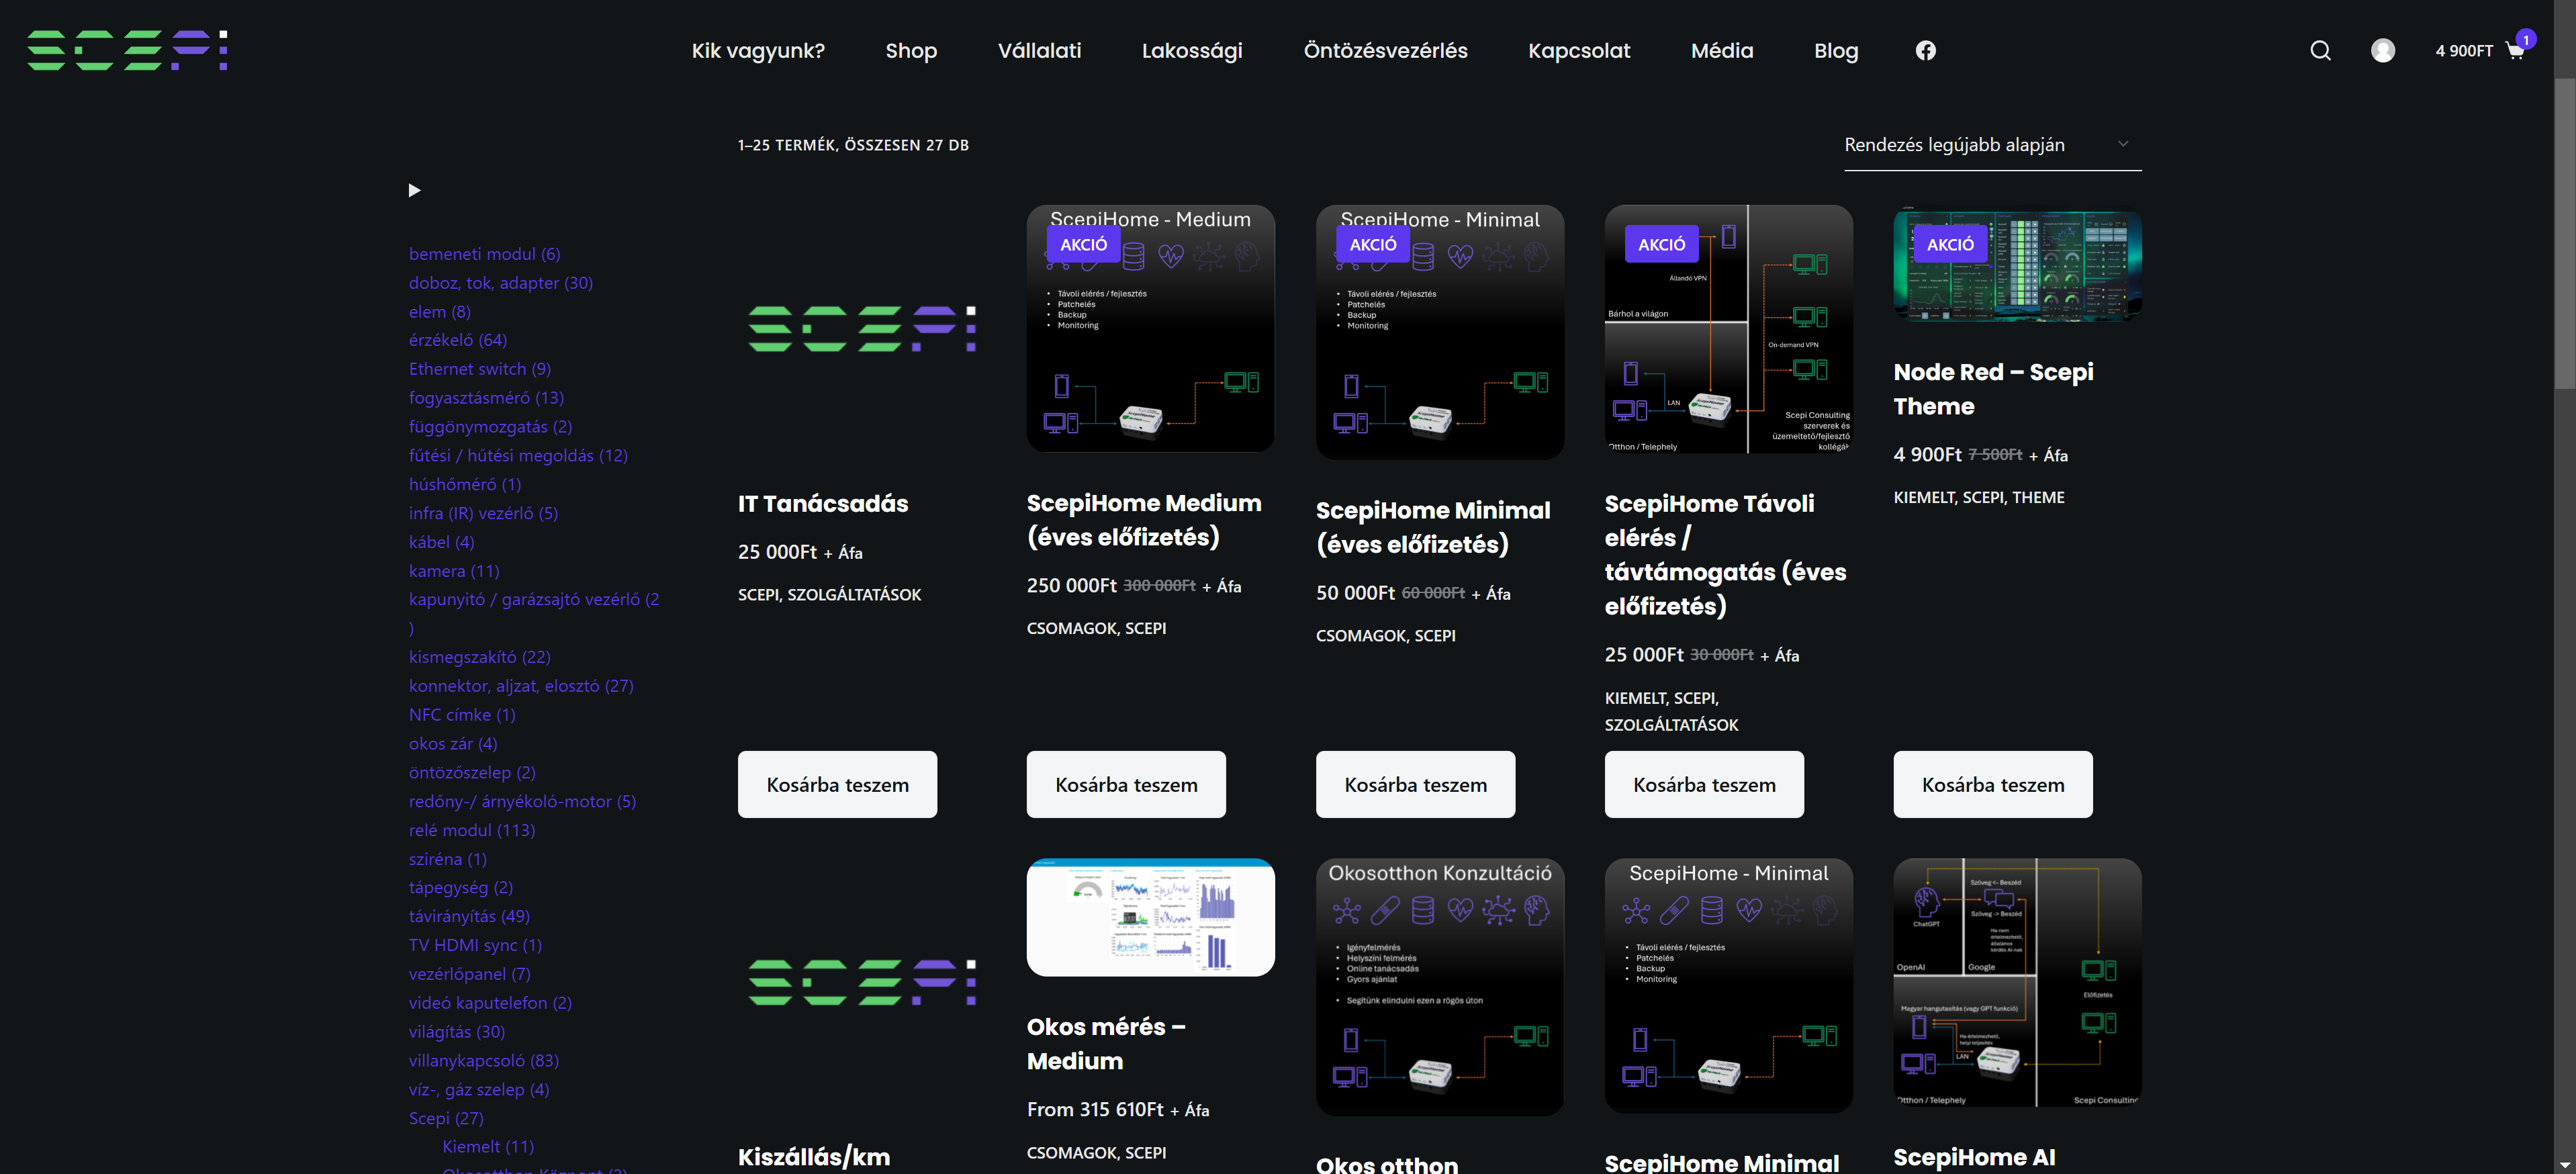
Task: Click the THEME tag under Node Red
Action: [2038, 498]
